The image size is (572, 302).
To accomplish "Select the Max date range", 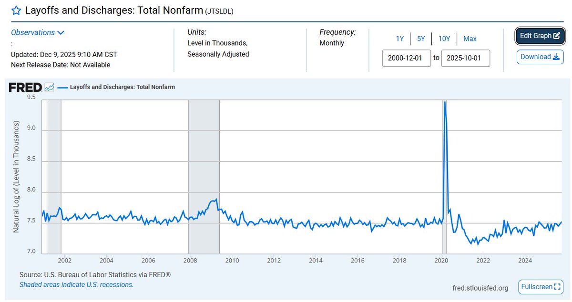I will [x=470, y=39].
